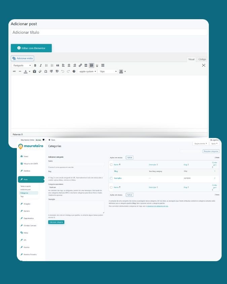Check the box for the Blog category

pyautogui.click(x=111, y=171)
